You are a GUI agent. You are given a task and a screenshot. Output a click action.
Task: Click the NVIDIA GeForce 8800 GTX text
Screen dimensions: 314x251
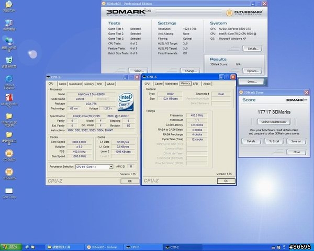234,29
